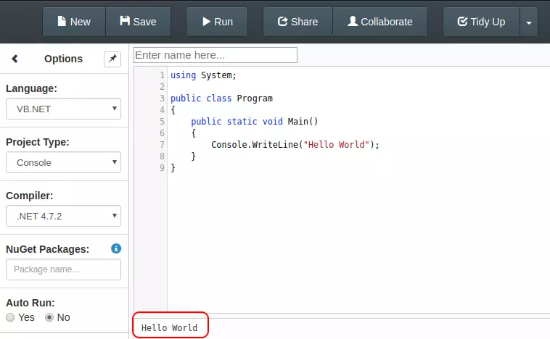Change the Compiler from .NET 4.7.2
The width and height of the screenshot is (550, 339).
[63, 216]
